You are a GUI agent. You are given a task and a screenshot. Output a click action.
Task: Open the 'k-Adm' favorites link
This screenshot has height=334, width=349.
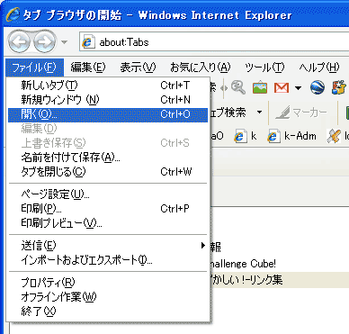(x=291, y=136)
